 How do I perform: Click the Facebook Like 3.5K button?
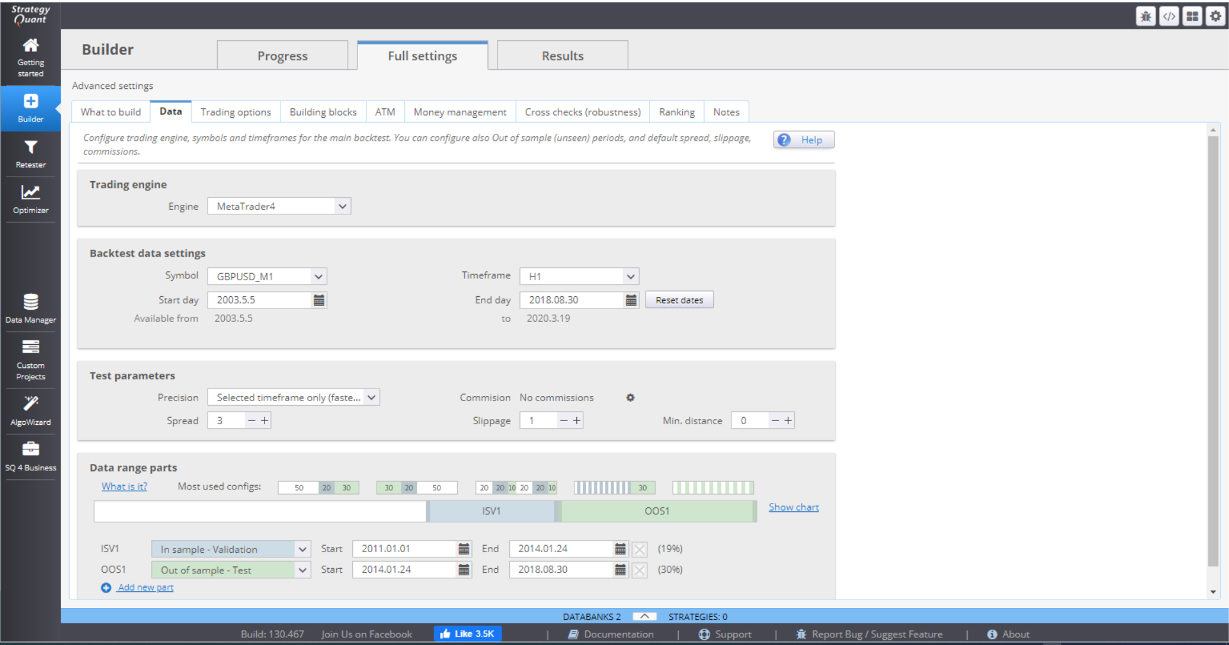pyautogui.click(x=468, y=634)
